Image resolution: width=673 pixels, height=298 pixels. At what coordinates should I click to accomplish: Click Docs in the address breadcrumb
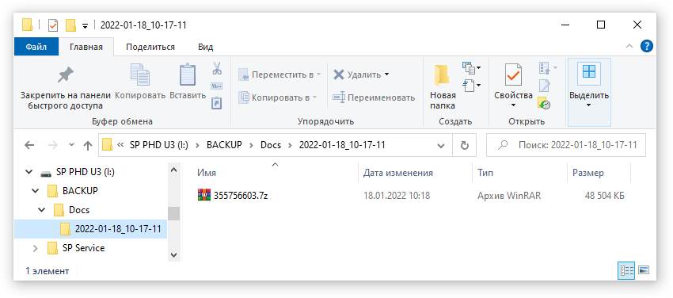(271, 145)
